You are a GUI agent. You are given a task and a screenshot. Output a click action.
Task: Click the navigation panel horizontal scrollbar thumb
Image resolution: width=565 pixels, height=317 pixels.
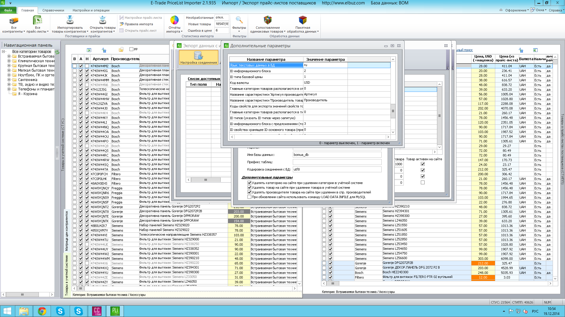22,294
